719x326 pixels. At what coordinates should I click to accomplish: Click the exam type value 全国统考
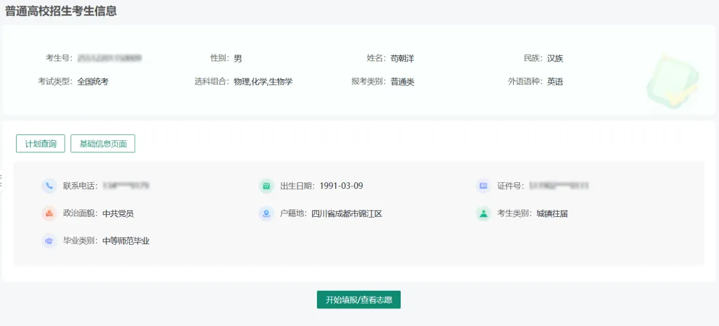coord(93,82)
